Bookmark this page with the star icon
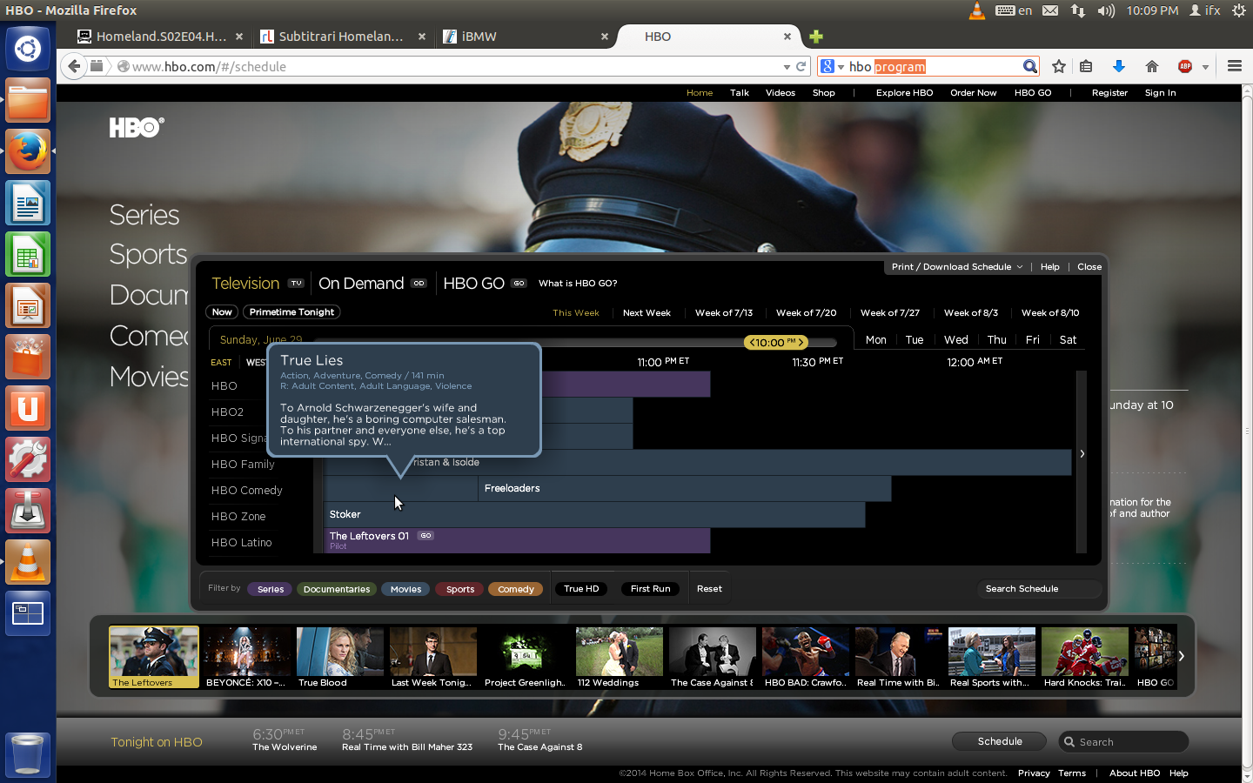 coord(1059,66)
